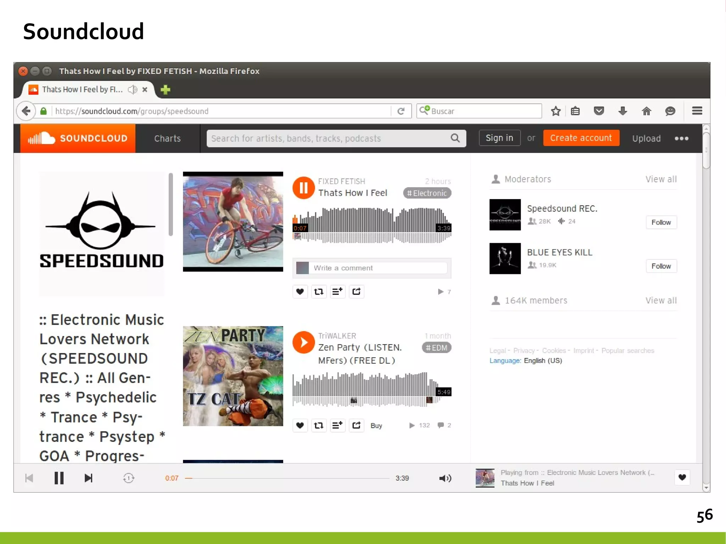This screenshot has height=544, width=726.
Task: Add Zen Party to a playlist
Action: click(x=337, y=425)
